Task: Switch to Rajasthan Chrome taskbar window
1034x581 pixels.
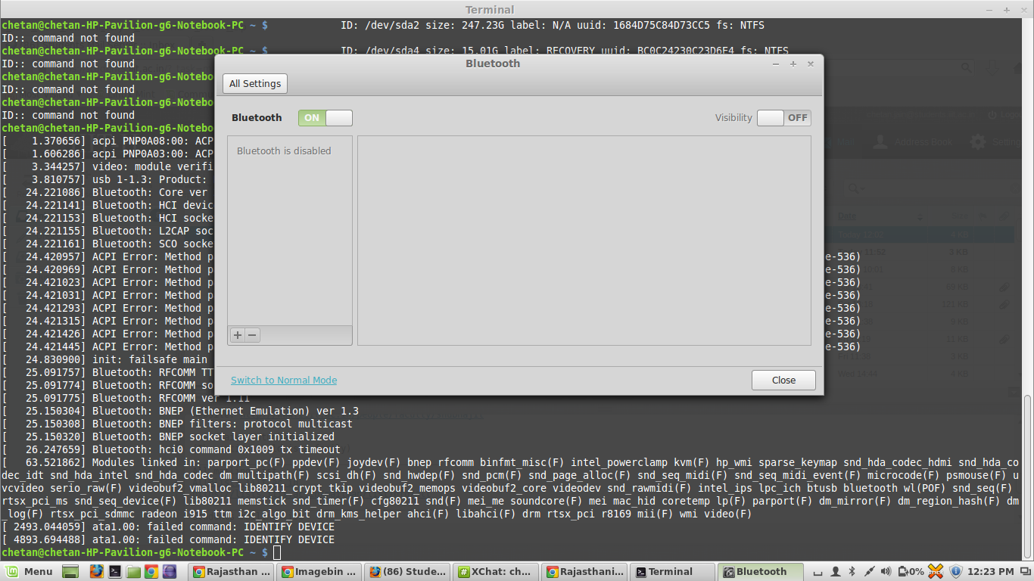Action: pyautogui.click(x=231, y=572)
